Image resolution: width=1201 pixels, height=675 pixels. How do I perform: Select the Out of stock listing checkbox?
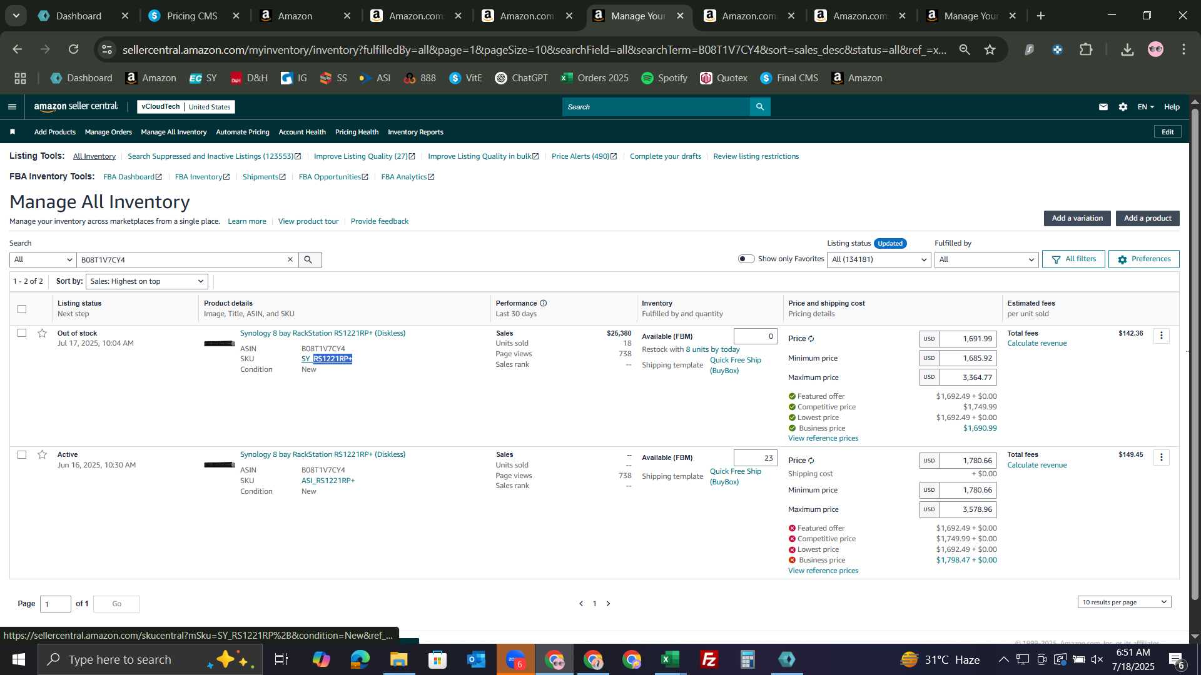(22, 333)
